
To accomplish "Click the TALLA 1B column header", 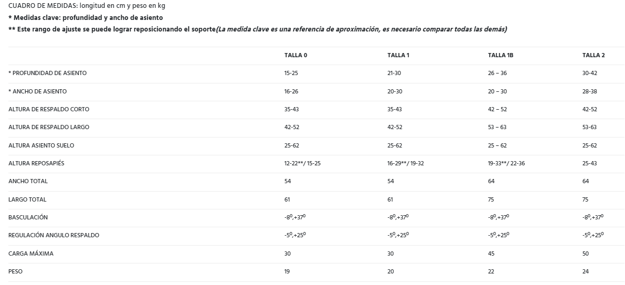I will pos(500,55).
